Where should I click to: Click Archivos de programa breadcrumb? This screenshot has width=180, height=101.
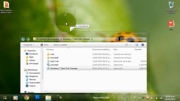[x=49, y=39]
